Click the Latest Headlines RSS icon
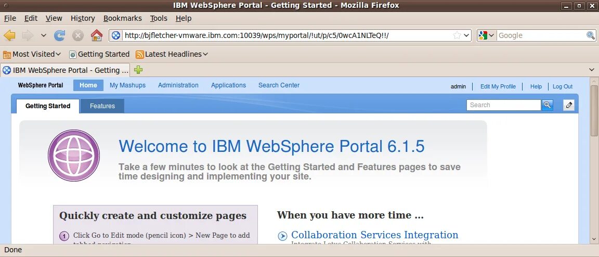 coord(140,54)
